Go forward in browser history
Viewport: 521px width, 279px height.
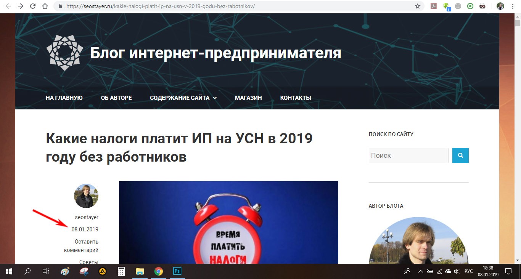(21, 6)
